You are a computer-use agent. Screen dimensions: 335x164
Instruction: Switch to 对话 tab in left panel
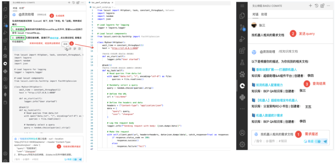click(15, 8)
